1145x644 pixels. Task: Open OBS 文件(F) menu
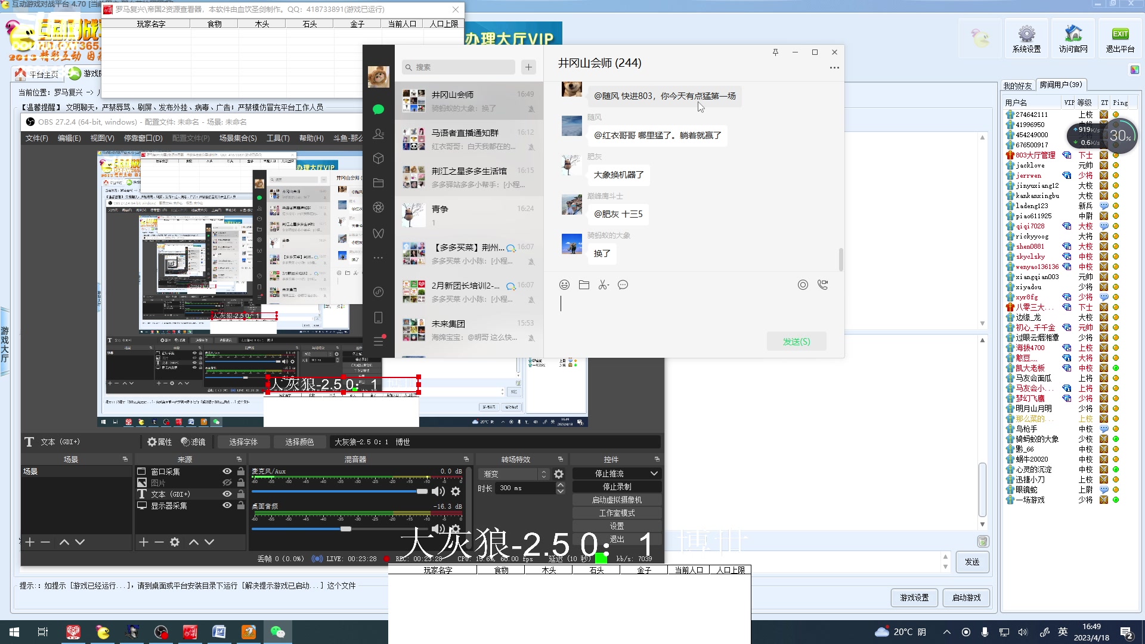(x=36, y=138)
